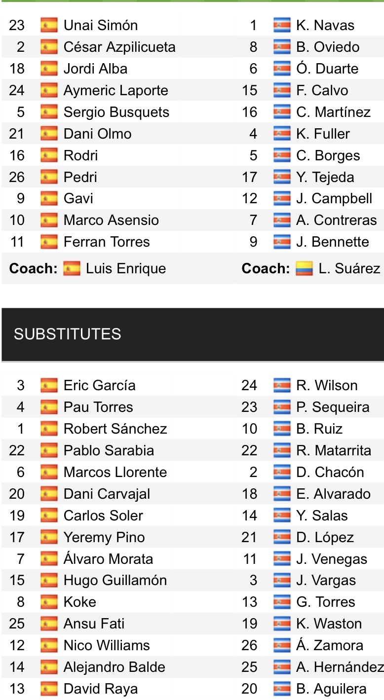
Task: Click the Costa Rica flag beside K. Navas
Action: (x=281, y=25)
